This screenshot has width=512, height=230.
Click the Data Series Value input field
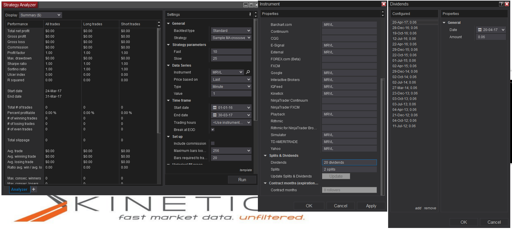pos(231,94)
